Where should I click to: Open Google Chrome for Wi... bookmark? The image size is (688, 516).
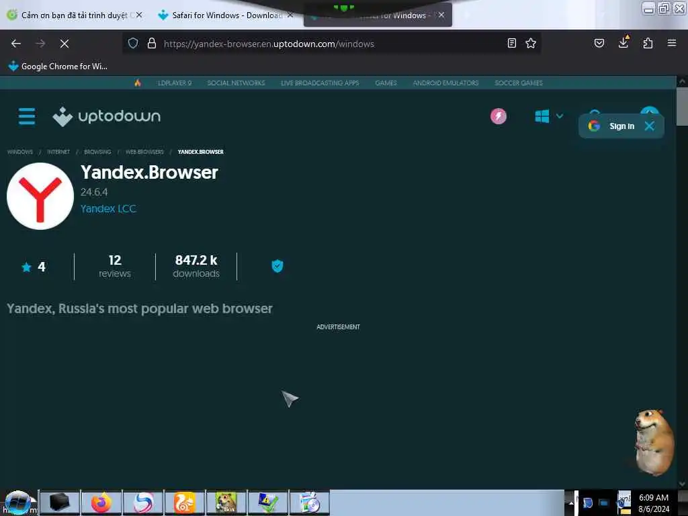(x=58, y=67)
